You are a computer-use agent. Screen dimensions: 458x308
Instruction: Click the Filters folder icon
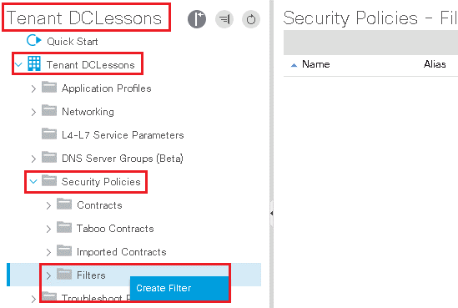[x=64, y=274]
